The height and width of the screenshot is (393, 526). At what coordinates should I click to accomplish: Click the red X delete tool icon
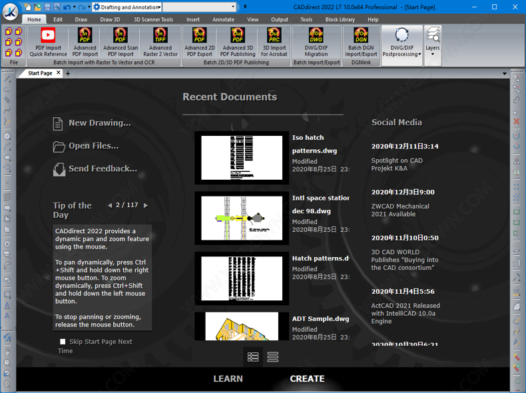pos(516,121)
